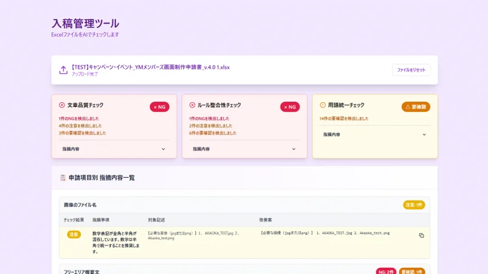Click 1件のNGを検出しました in ルール整合性チェック card
The image size is (488, 274).
pyautogui.click(x=209, y=118)
